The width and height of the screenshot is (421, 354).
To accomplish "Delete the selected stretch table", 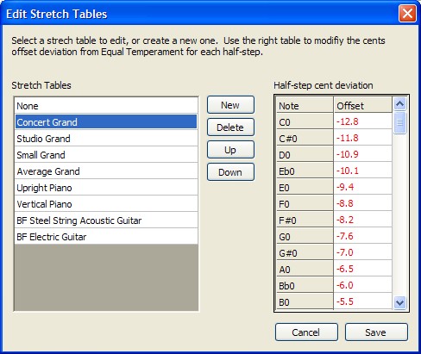I will click(230, 127).
